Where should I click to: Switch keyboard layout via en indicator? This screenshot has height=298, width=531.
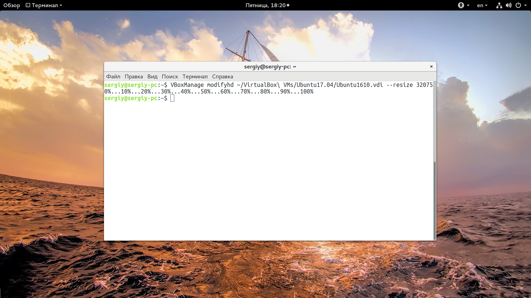(x=482, y=5)
